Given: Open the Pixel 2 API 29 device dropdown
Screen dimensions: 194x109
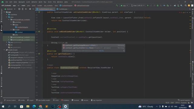Looking at the screenshot, I should 138,5.
